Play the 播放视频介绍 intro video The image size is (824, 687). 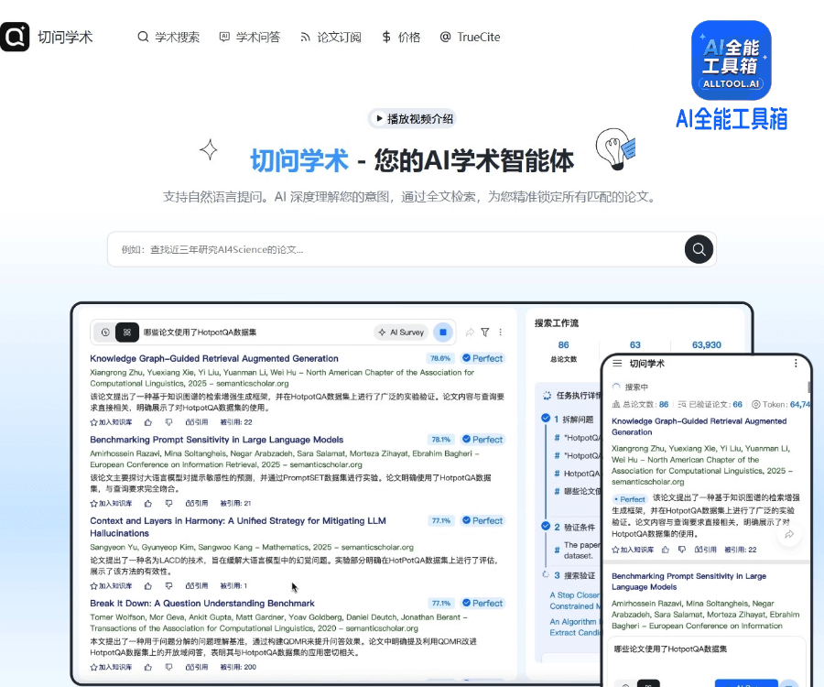412,119
